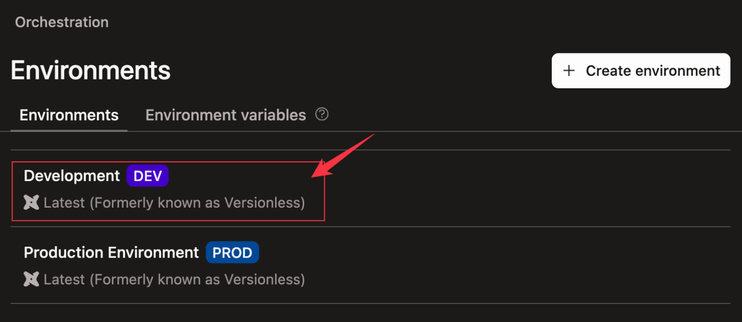Click the blue PROD badge
Screen dimensions: 742x322
tap(232, 253)
